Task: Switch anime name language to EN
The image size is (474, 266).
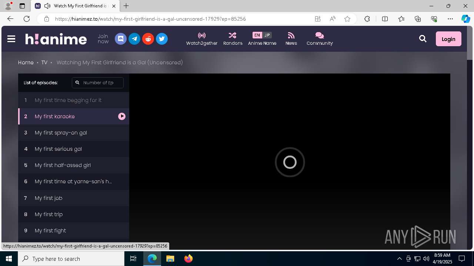Action: point(257,35)
